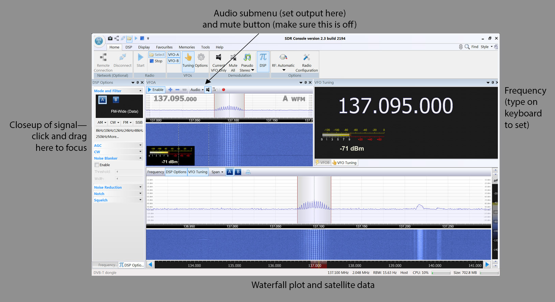Open Radio Configuration tools icon
555x302 pixels.
click(306, 62)
